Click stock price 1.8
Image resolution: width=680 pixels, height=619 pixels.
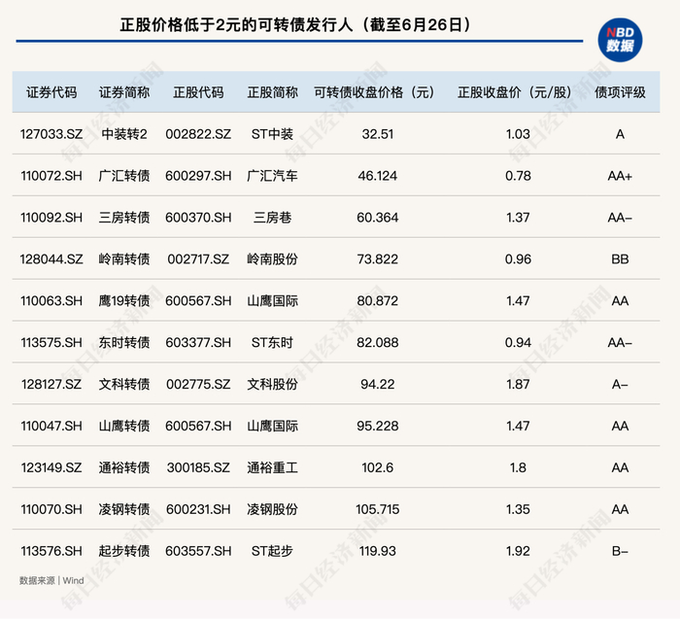click(518, 467)
